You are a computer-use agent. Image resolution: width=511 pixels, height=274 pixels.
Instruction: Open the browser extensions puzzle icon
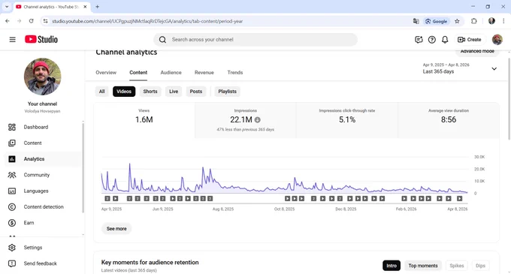click(x=474, y=21)
